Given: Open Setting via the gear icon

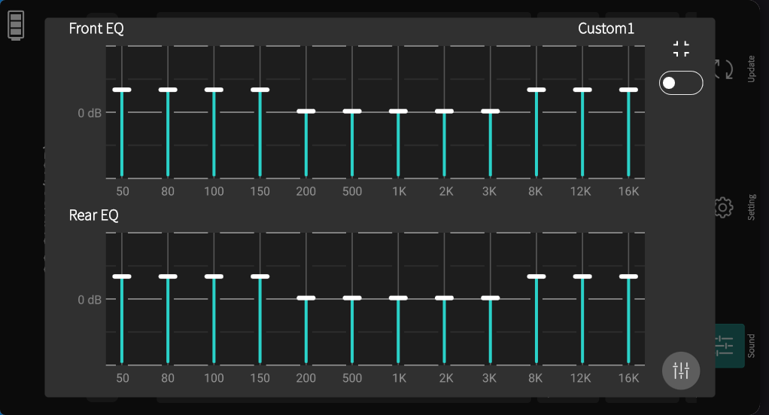Looking at the screenshot, I should tap(724, 208).
